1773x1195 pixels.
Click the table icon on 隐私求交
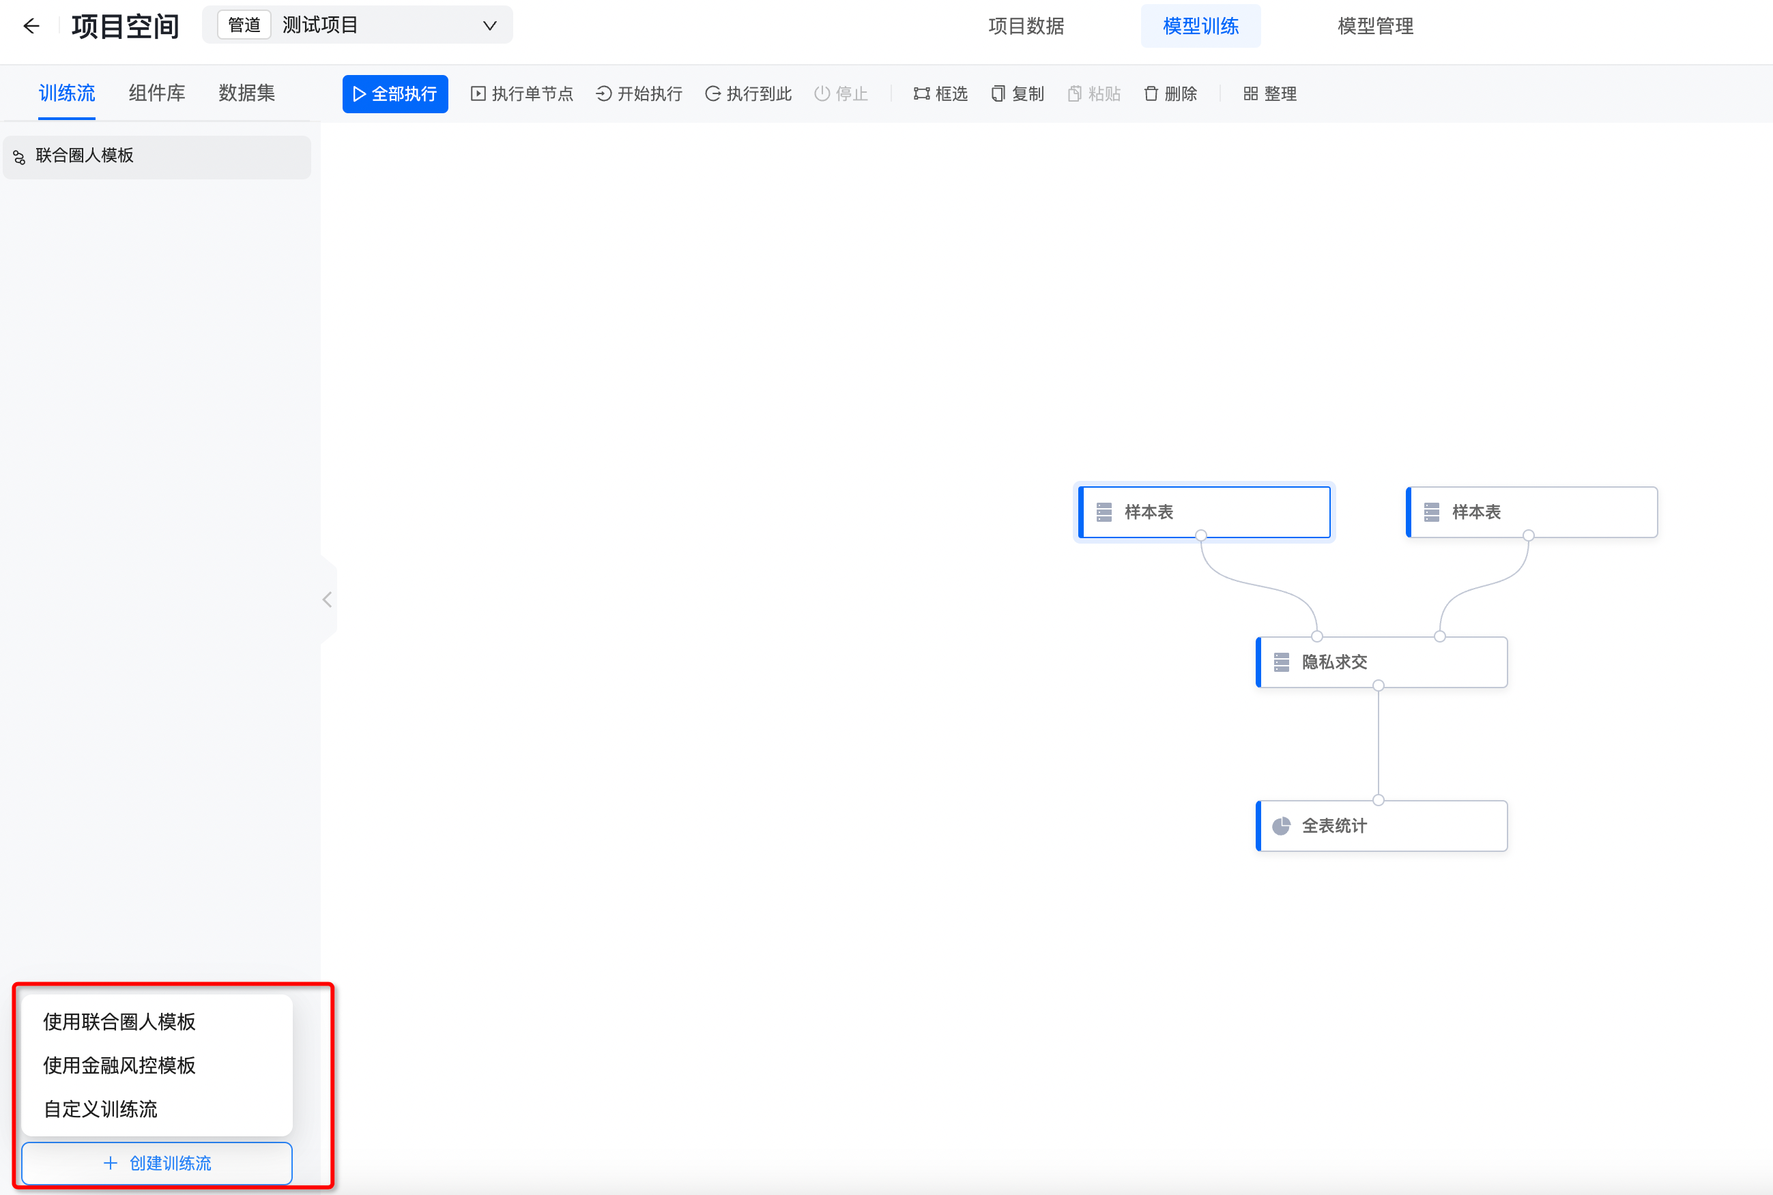click(1281, 662)
